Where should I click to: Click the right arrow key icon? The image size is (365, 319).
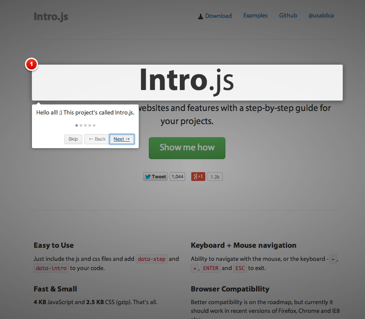click(x=194, y=268)
